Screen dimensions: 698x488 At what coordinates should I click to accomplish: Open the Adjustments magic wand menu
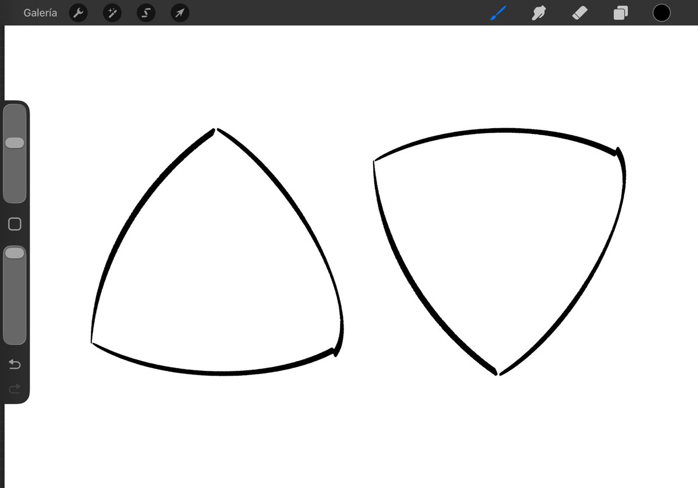tap(112, 13)
